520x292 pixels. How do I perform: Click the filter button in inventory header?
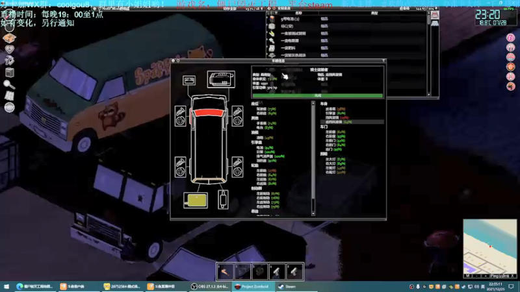coord(276,13)
